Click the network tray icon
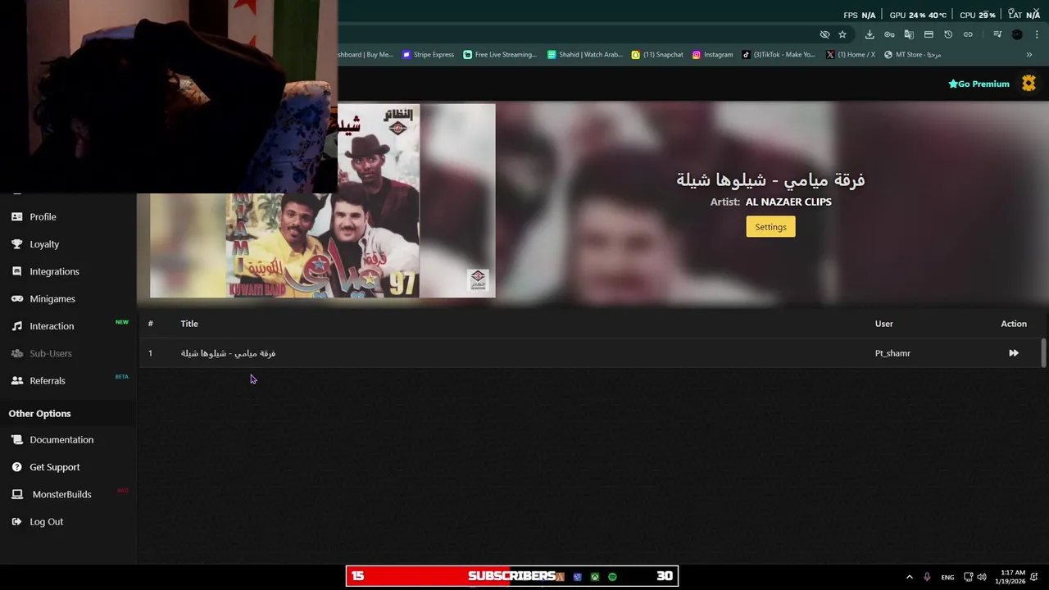Viewport: 1049px width, 590px height. pyautogui.click(x=968, y=577)
